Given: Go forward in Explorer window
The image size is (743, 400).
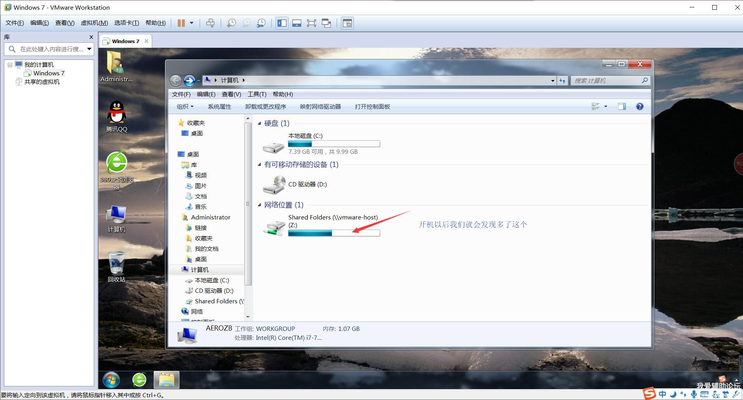Looking at the screenshot, I should tap(189, 80).
